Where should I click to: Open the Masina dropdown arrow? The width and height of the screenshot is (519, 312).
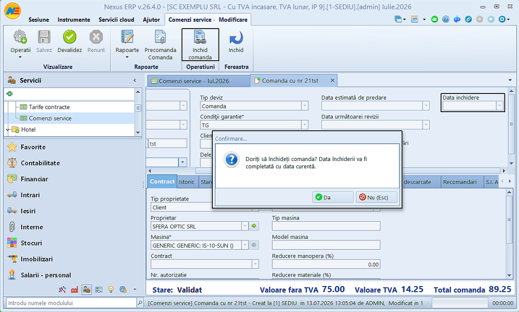coord(244,245)
